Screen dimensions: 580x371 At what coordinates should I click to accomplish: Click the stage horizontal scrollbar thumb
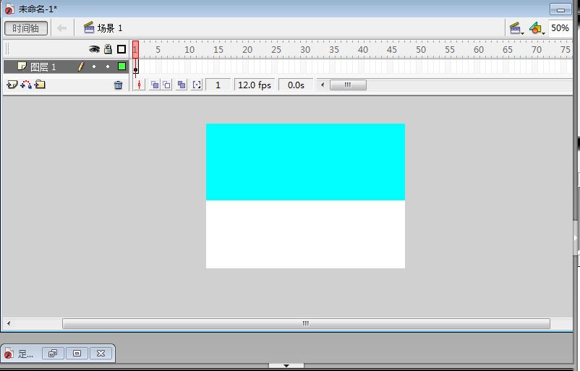(307, 324)
